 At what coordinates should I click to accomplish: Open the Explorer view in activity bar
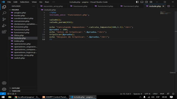tap(4, 7)
